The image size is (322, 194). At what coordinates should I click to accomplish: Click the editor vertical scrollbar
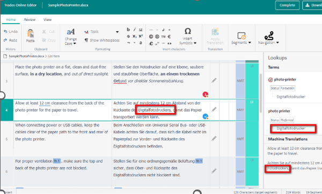coord(261,93)
